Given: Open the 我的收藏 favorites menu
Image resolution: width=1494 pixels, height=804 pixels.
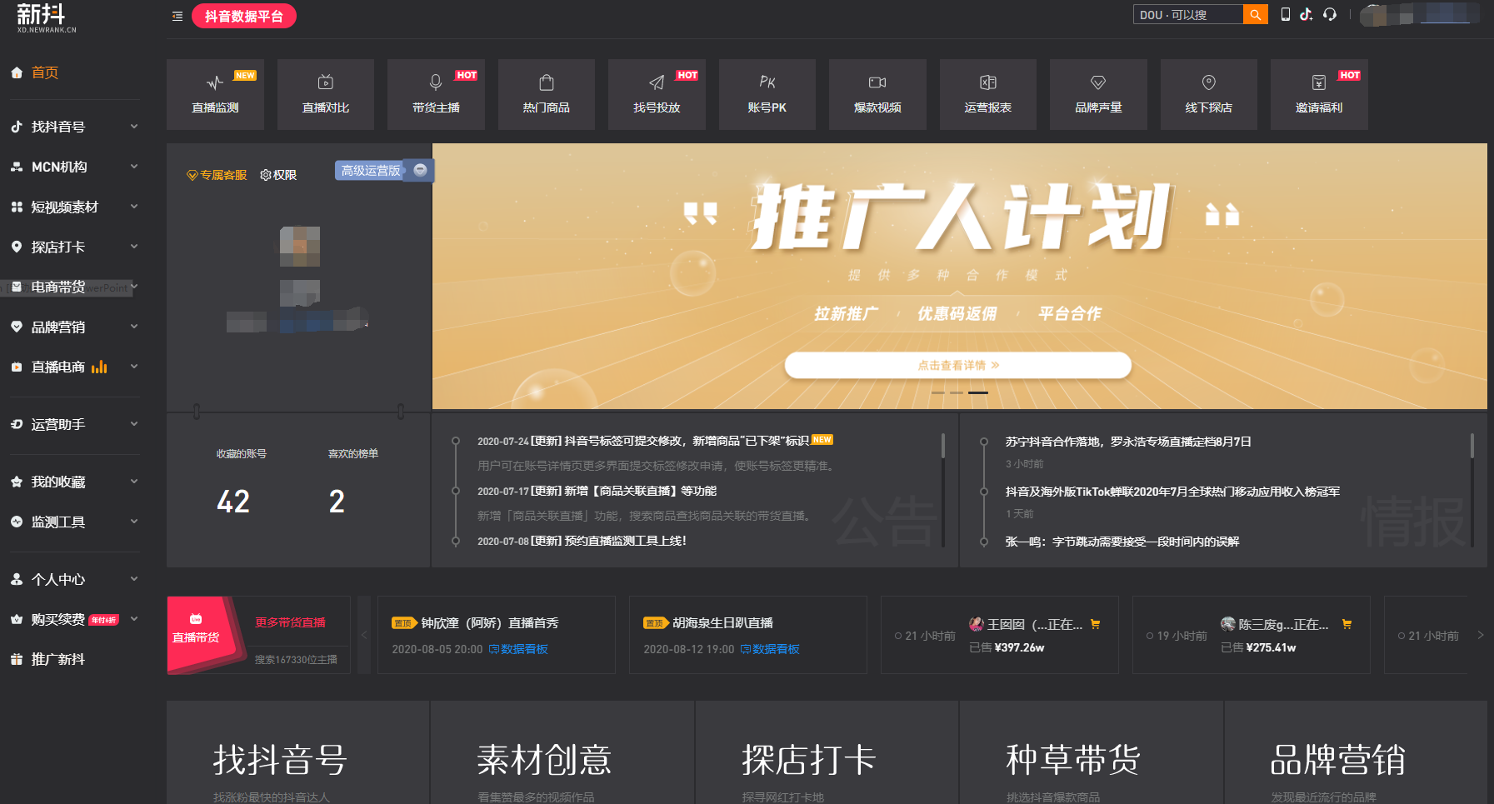Looking at the screenshot, I should pos(74,482).
